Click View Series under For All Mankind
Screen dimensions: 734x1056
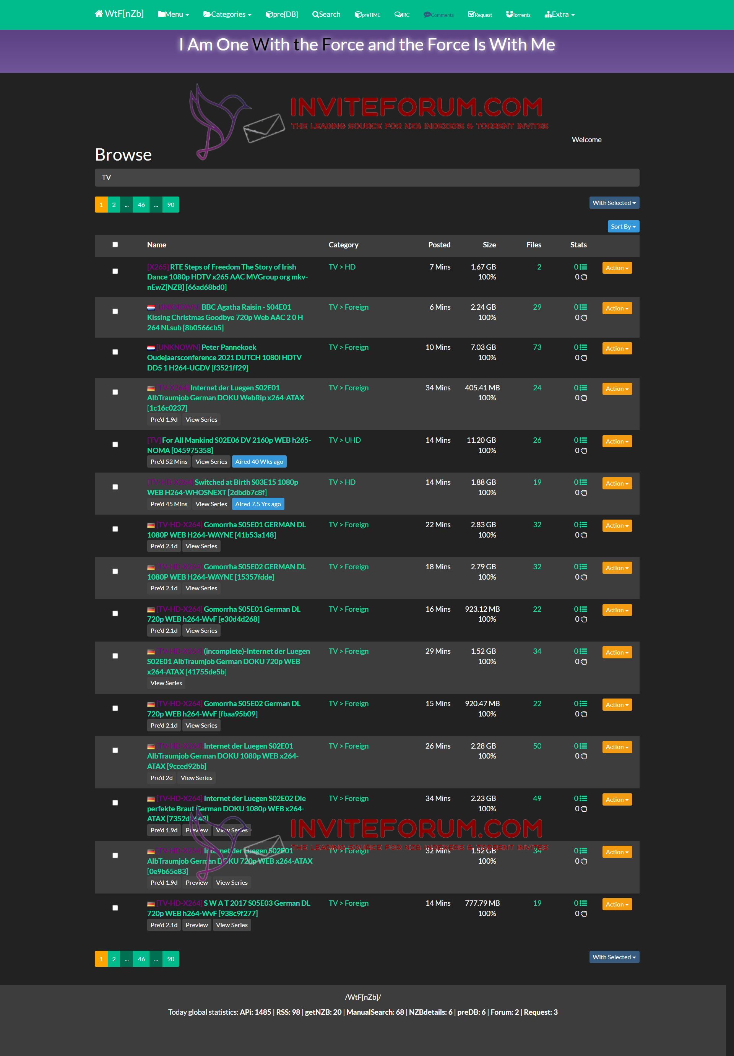tap(211, 462)
